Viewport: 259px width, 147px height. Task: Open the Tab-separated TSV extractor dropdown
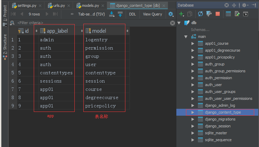(92, 14)
